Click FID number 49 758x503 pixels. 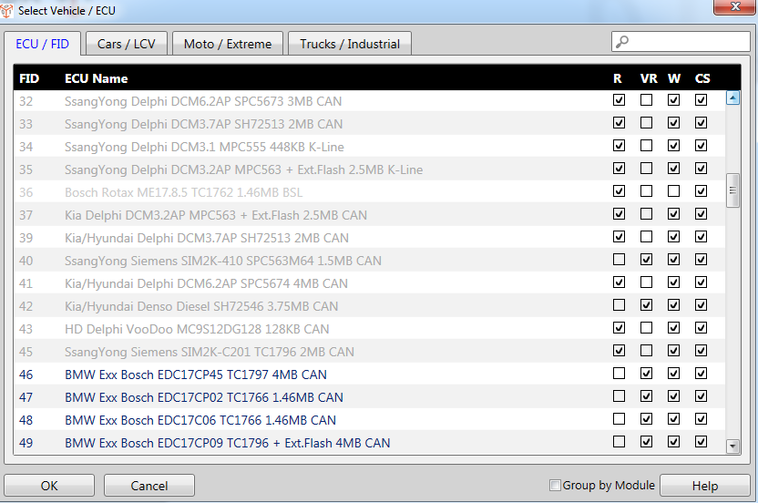26,443
